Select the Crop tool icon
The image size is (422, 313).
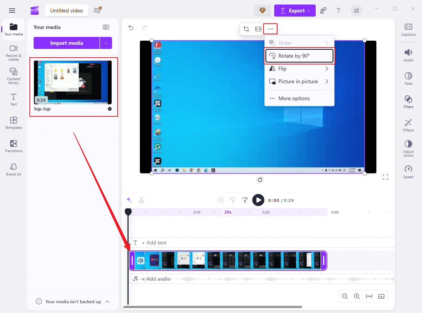(x=246, y=29)
